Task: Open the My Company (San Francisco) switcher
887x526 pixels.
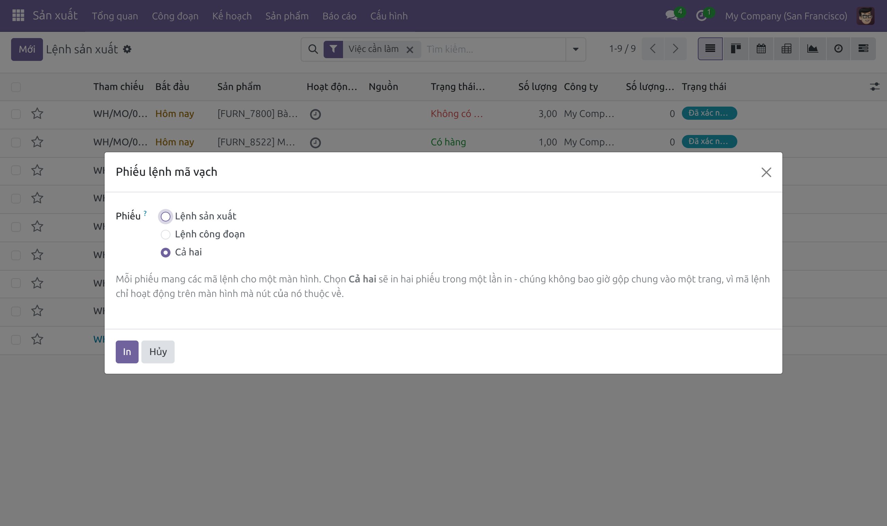Action: (x=786, y=16)
